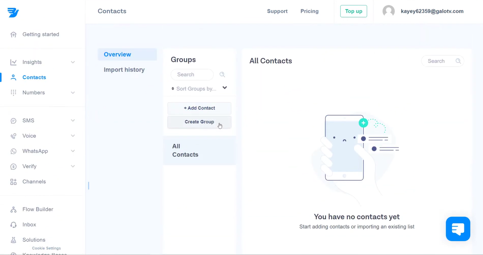Switch to the Overview tab
The width and height of the screenshot is (483, 255).
point(127,54)
